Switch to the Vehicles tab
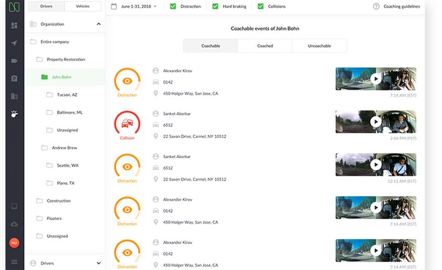This screenshot has height=270, width=442. tap(82, 6)
